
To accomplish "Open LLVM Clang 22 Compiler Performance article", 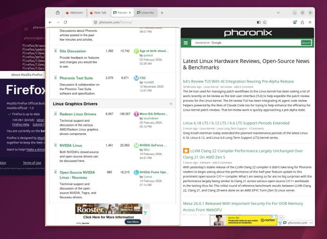I will click(x=243, y=154).
